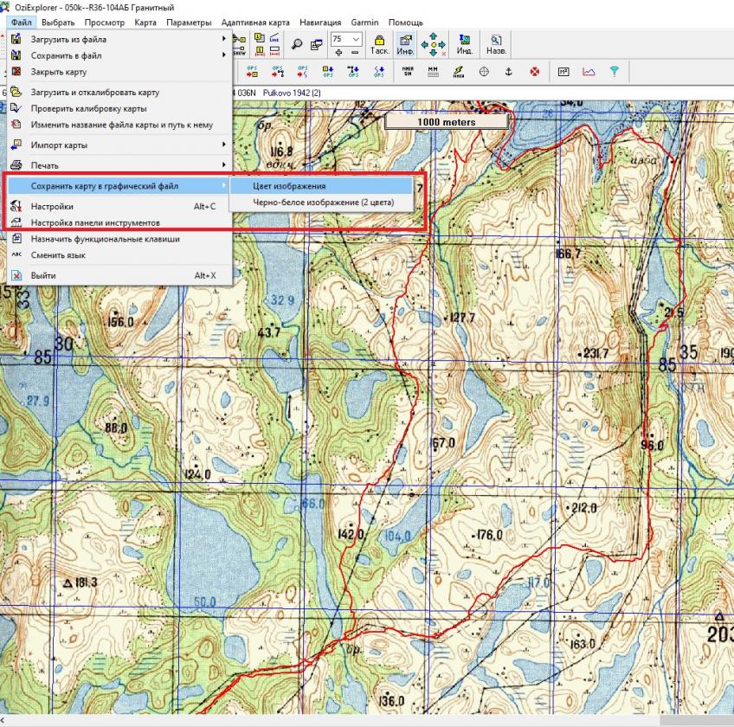The image size is (734, 727).
Task: Click 'Закрыть карту' menu entry
Action: coord(59,72)
